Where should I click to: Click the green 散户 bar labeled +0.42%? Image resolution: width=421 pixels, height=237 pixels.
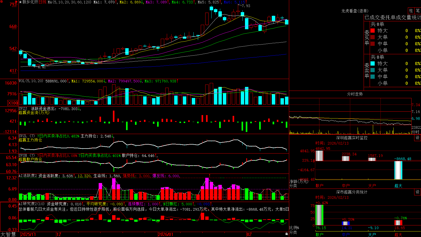(319, 215)
